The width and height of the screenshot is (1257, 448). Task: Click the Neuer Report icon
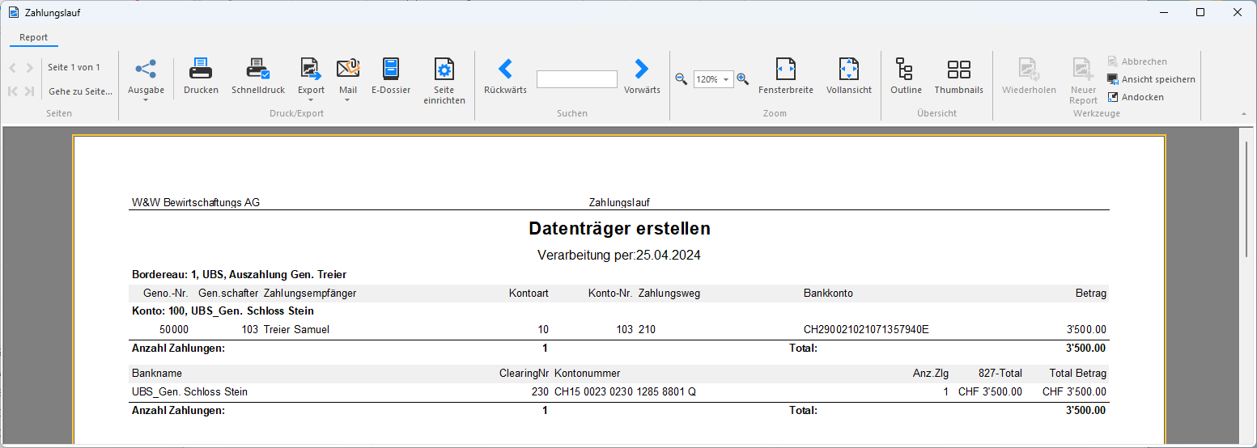(x=1083, y=69)
